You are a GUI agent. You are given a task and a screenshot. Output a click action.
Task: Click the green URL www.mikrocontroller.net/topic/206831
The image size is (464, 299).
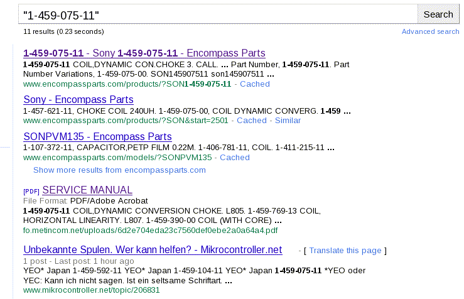[x=92, y=290]
